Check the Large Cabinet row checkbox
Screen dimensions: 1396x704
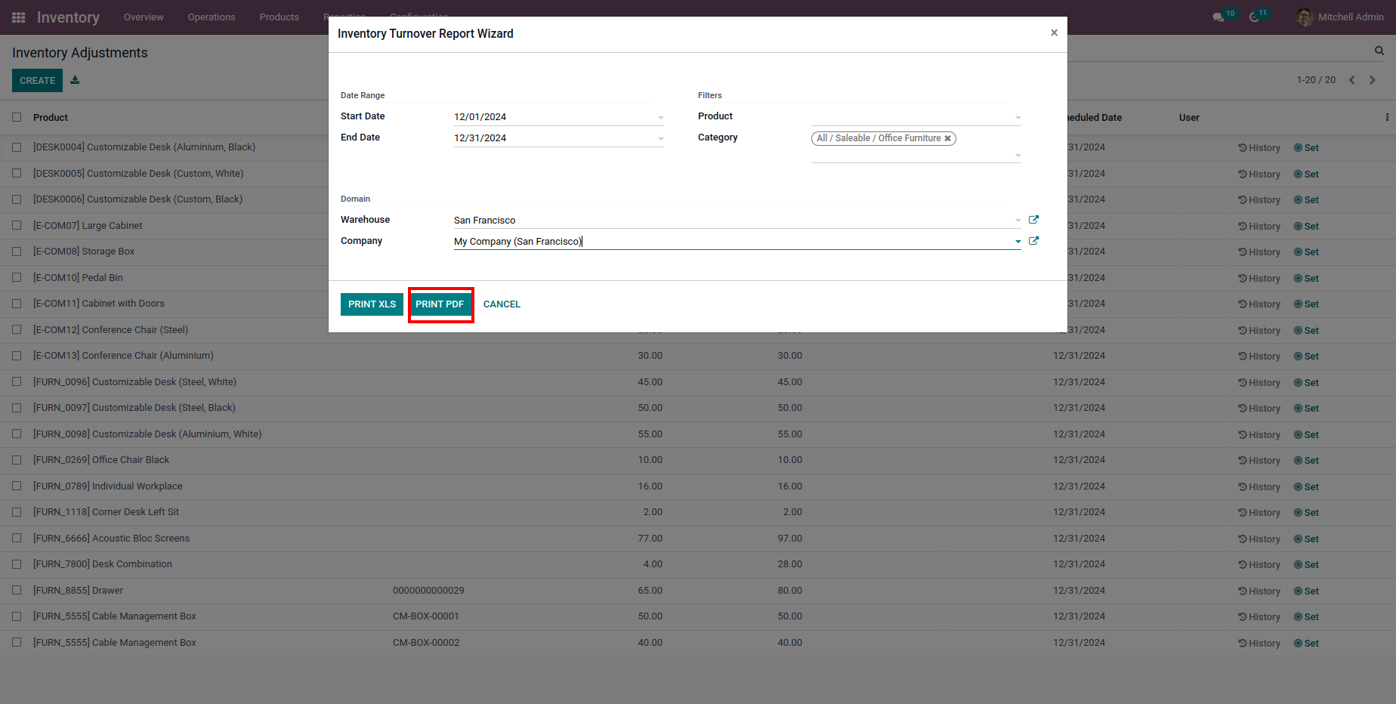(17, 225)
